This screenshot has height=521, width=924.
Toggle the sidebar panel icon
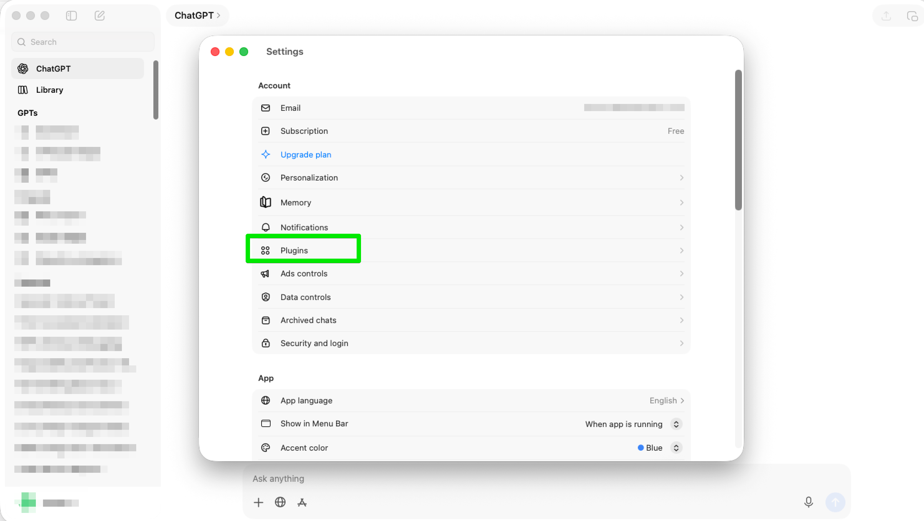click(71, 15)
